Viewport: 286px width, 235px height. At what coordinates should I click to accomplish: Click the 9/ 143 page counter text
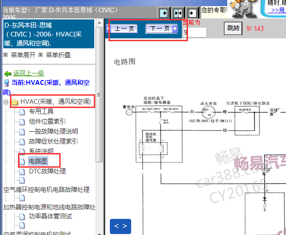255,28
